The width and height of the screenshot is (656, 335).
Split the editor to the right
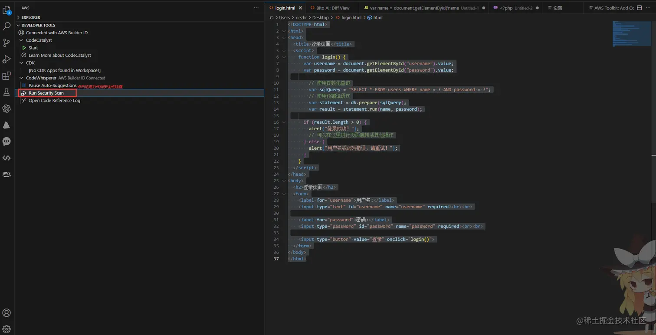click(639, 8)
